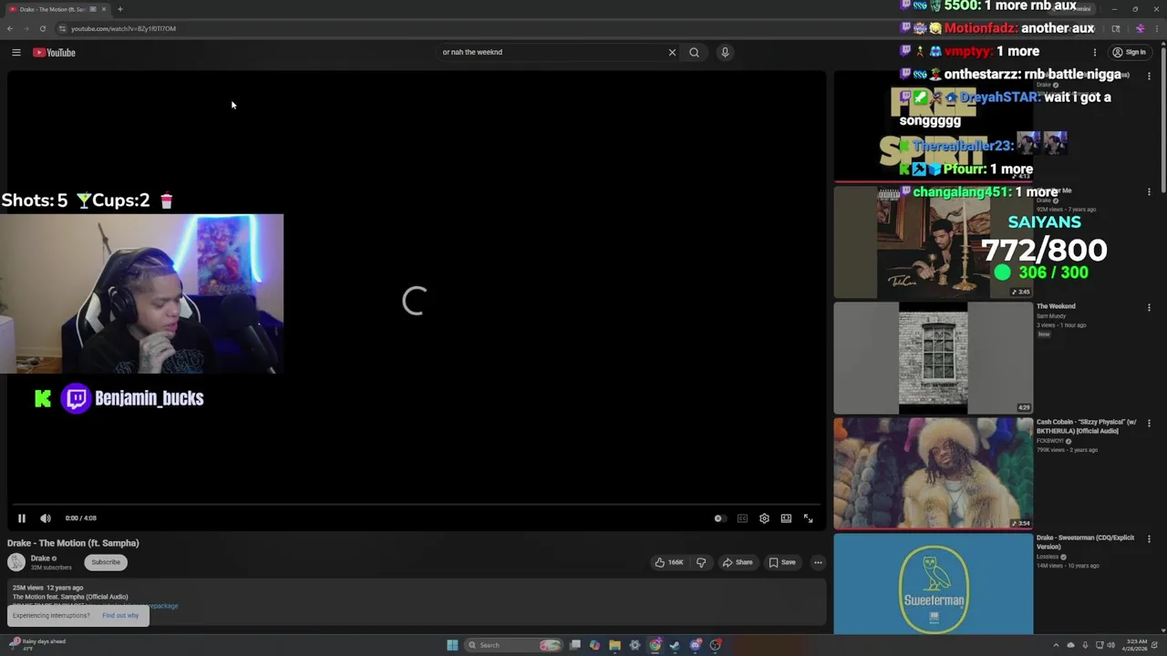
Task: Focus the YouTube search input field
Action: point(552,52)
